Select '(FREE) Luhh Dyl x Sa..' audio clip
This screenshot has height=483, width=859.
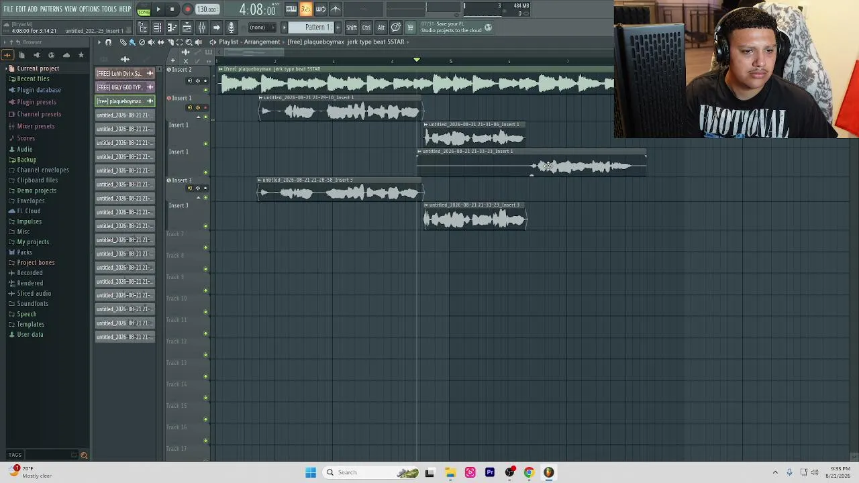click(x=125, y=74)
